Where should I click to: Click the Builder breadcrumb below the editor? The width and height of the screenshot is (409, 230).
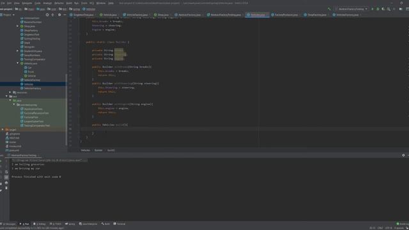(98, 150)
